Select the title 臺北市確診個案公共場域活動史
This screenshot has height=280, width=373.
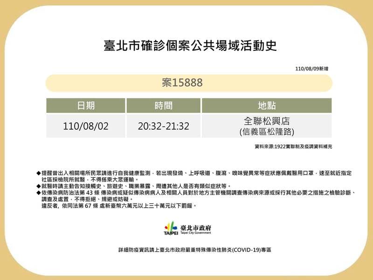coord(190,45)
